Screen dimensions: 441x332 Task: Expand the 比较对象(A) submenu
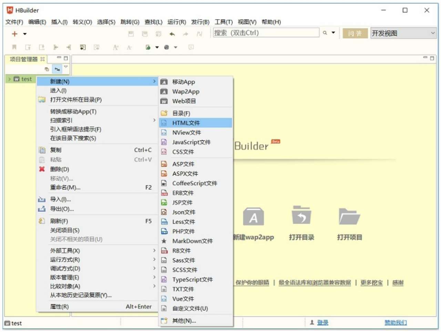coord(154,286)
